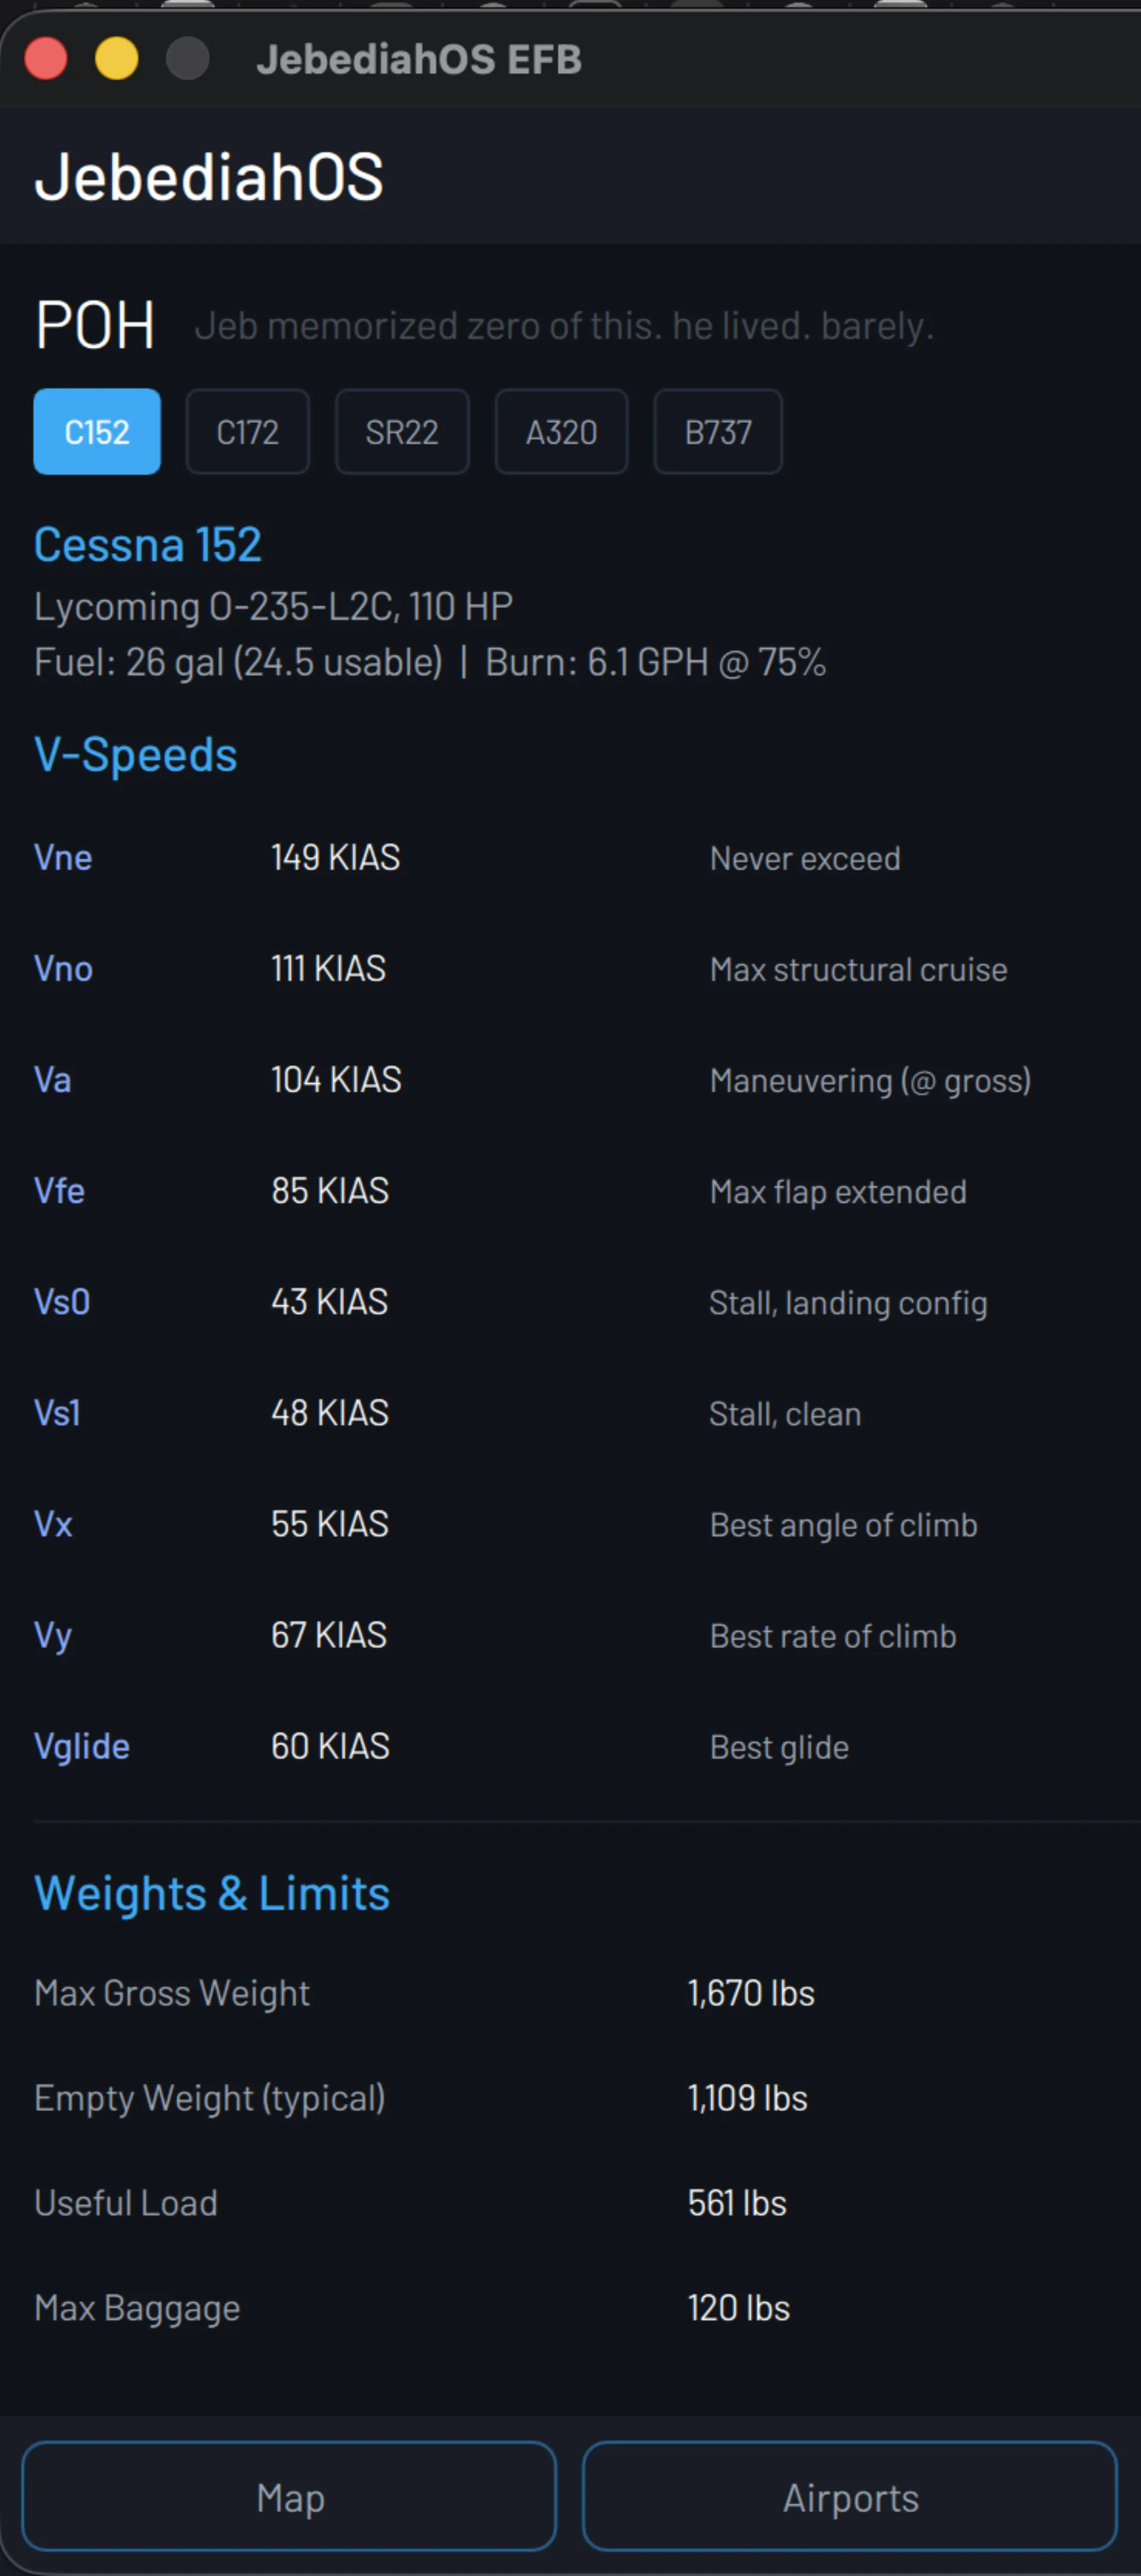This screenshot has width=1141, height=2576.
Task: Click the JebediahOS app title
Action: click(x=210, y=177)
